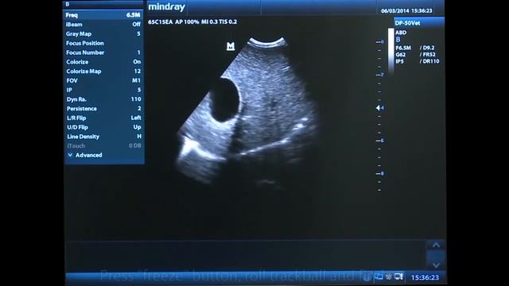This screenshot has height=286, width=509.
Task: Click the M orientation marker on the scan
Action: 231,46
